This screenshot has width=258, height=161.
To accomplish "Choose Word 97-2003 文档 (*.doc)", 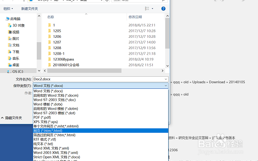I will [100, 100].
